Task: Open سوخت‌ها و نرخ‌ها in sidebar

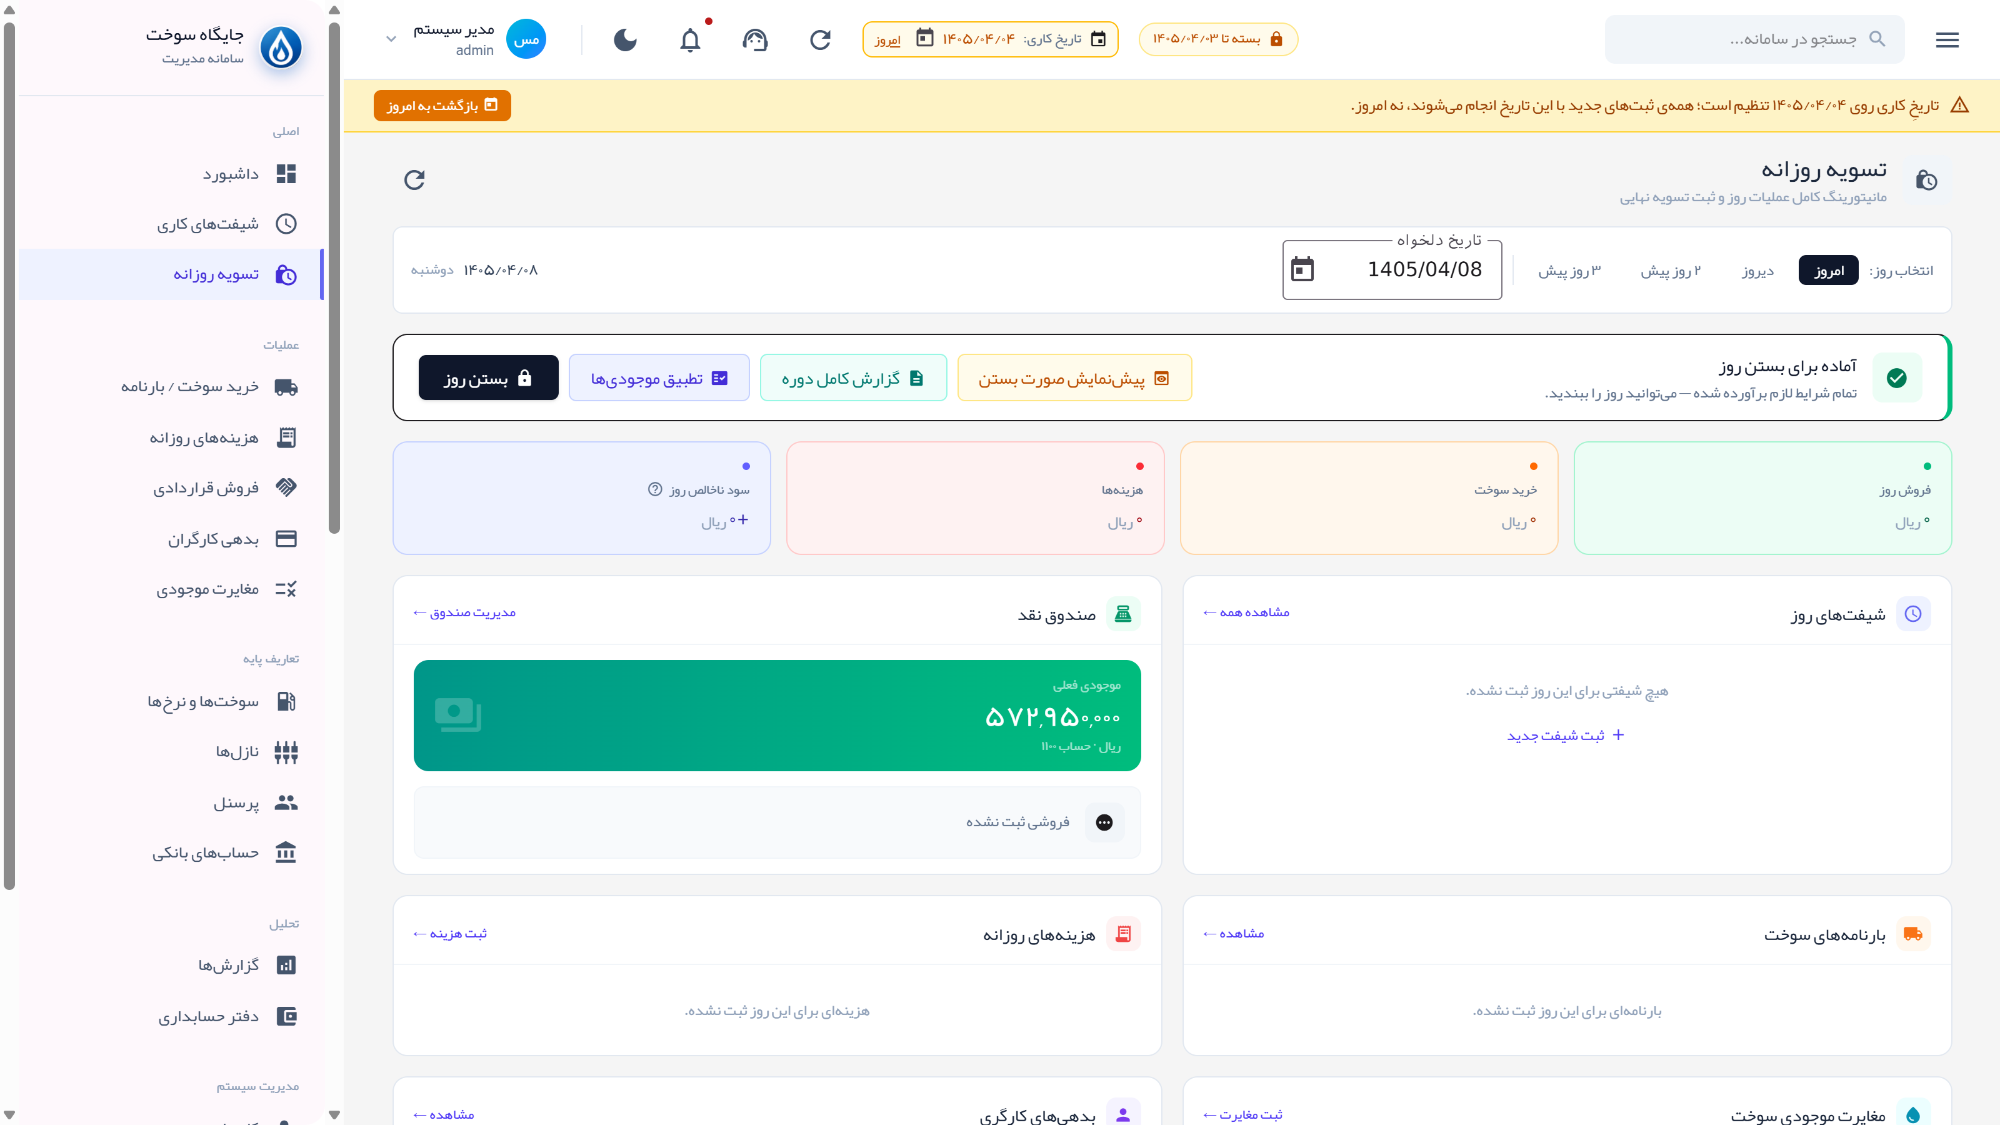Action: point(171,702)
